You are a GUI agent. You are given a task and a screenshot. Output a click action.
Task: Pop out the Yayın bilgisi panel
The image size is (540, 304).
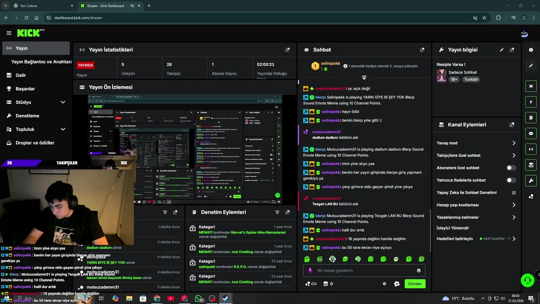512,50
